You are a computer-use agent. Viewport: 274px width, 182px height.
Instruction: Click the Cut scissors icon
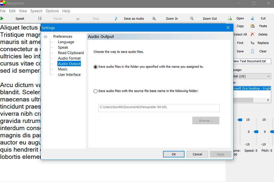pyautogui.click(x=253, y=18)
